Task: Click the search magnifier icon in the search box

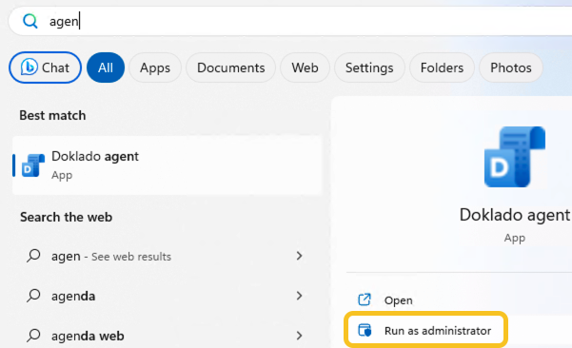Action: (x=30, y=21)
